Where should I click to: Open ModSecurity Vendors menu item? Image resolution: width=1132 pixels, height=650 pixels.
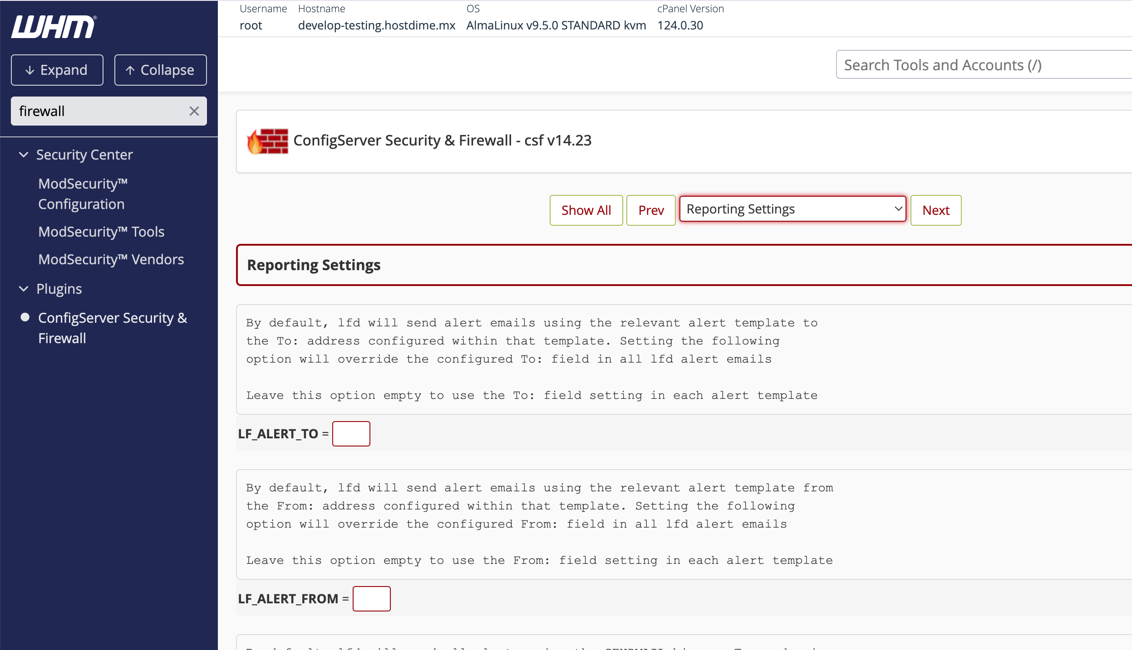coord(111,259)
